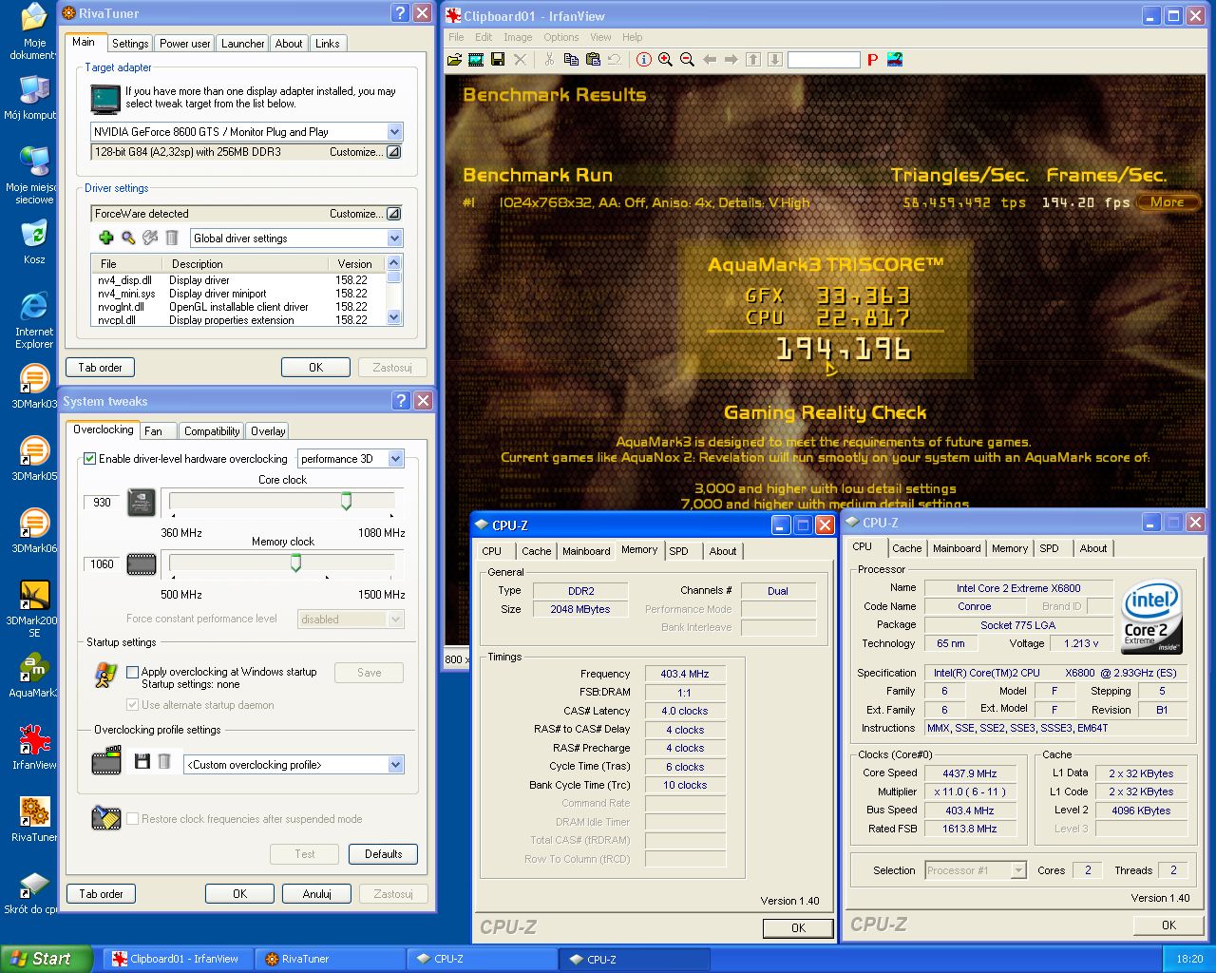This screenshot has height=973, width=1216.
Task: Click Clipboard01 - IrfanView taskbar button
Action: (x=178, y=959)
